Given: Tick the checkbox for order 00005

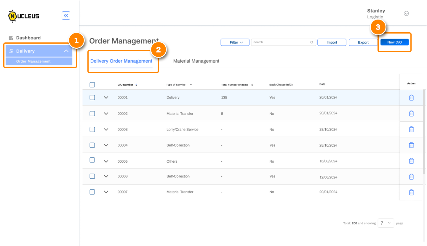Looking at the screenshot, I should point(92,160).
